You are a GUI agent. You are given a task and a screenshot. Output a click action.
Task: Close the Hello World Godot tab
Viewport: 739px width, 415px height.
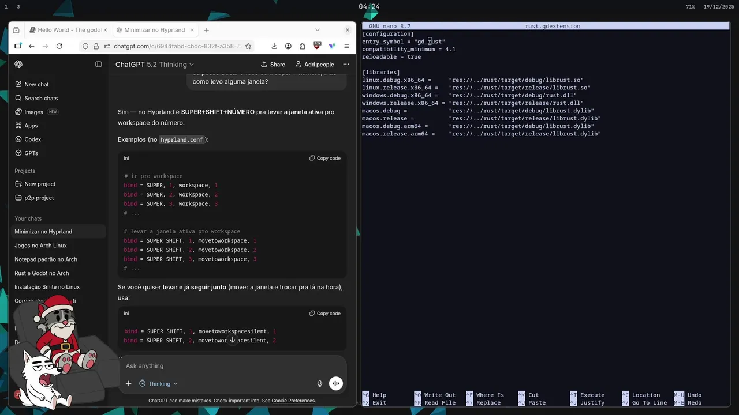click(x=106, y=30)
